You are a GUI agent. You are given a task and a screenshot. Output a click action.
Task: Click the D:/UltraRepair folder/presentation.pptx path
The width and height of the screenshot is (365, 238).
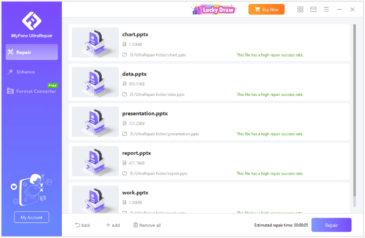click(x=164, y=134)
